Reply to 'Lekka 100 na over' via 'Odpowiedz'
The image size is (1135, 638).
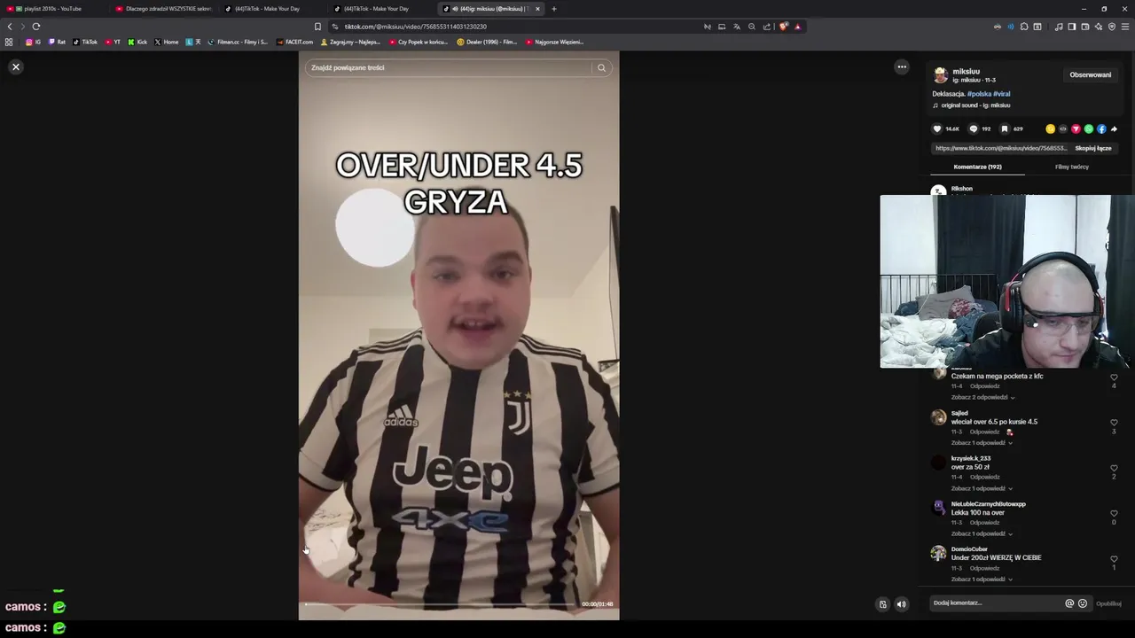click(x=984, y=522)
